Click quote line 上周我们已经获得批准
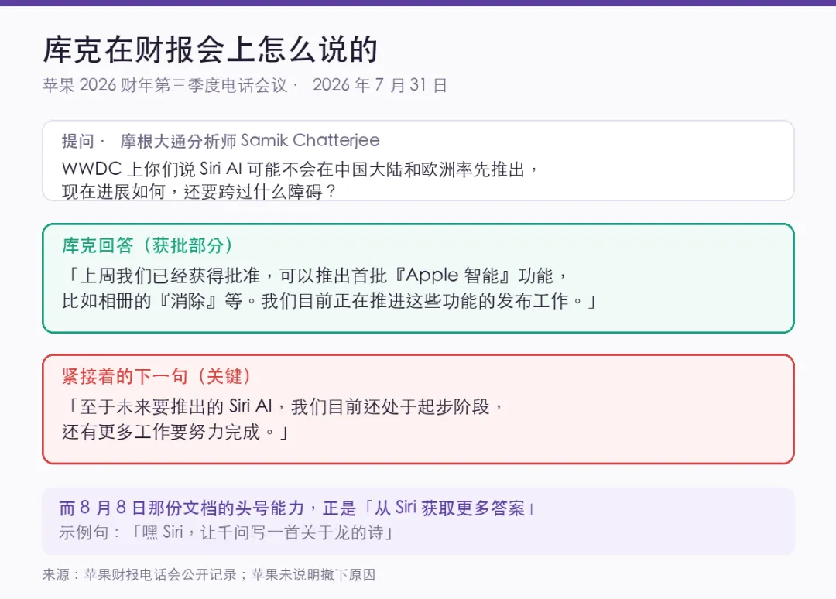Viewport: 836px width, 599px height. (315, 276)
